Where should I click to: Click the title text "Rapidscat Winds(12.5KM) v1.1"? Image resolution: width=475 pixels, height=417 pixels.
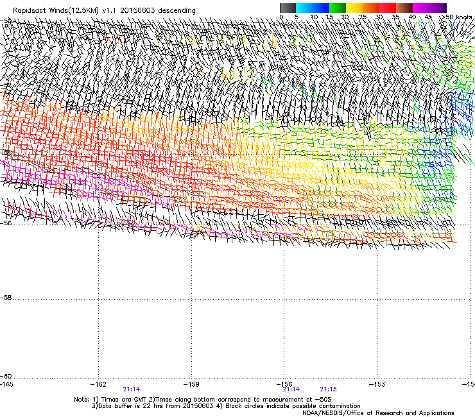tap(65, 11)
